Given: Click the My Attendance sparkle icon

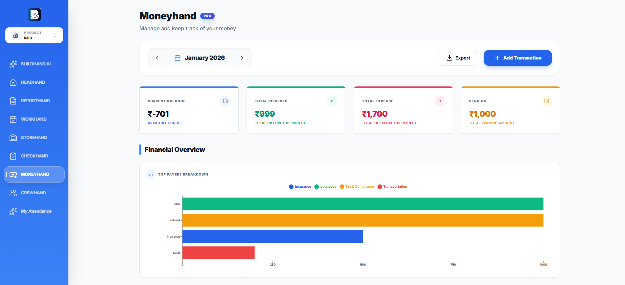Looking at the screenshot, I should pos(13,211).
